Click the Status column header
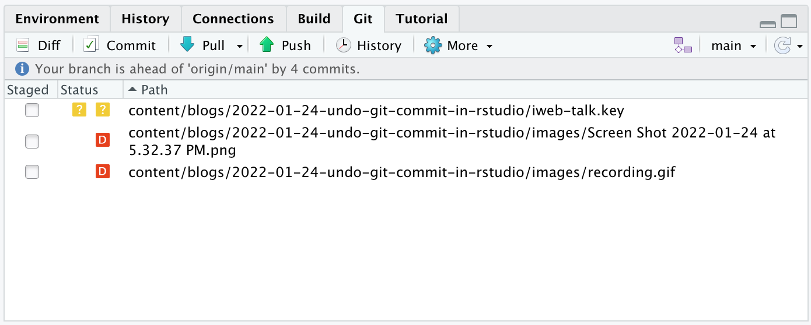 point(79,90)
